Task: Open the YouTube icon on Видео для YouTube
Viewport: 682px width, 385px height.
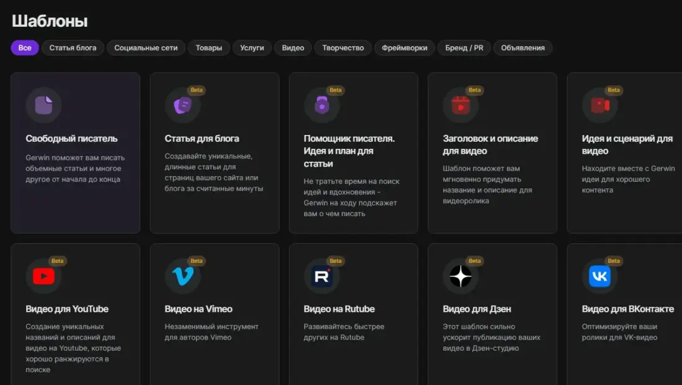Action: click(x=42, y=276)
